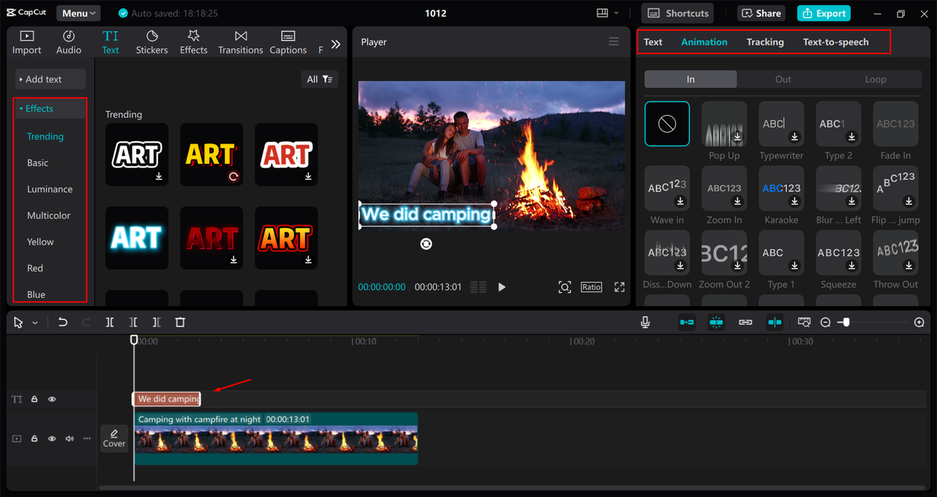
Task: Collapse the Effects category list
Action: tap(51, 108)
